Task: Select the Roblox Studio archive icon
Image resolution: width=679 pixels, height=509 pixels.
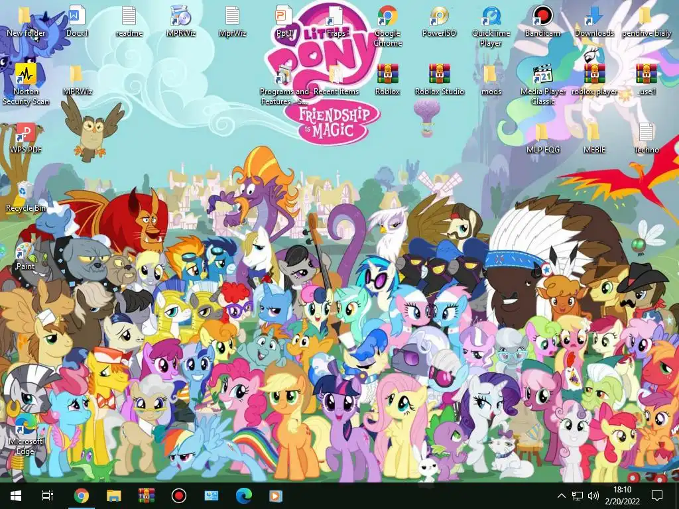Action: tap(439, 80)
